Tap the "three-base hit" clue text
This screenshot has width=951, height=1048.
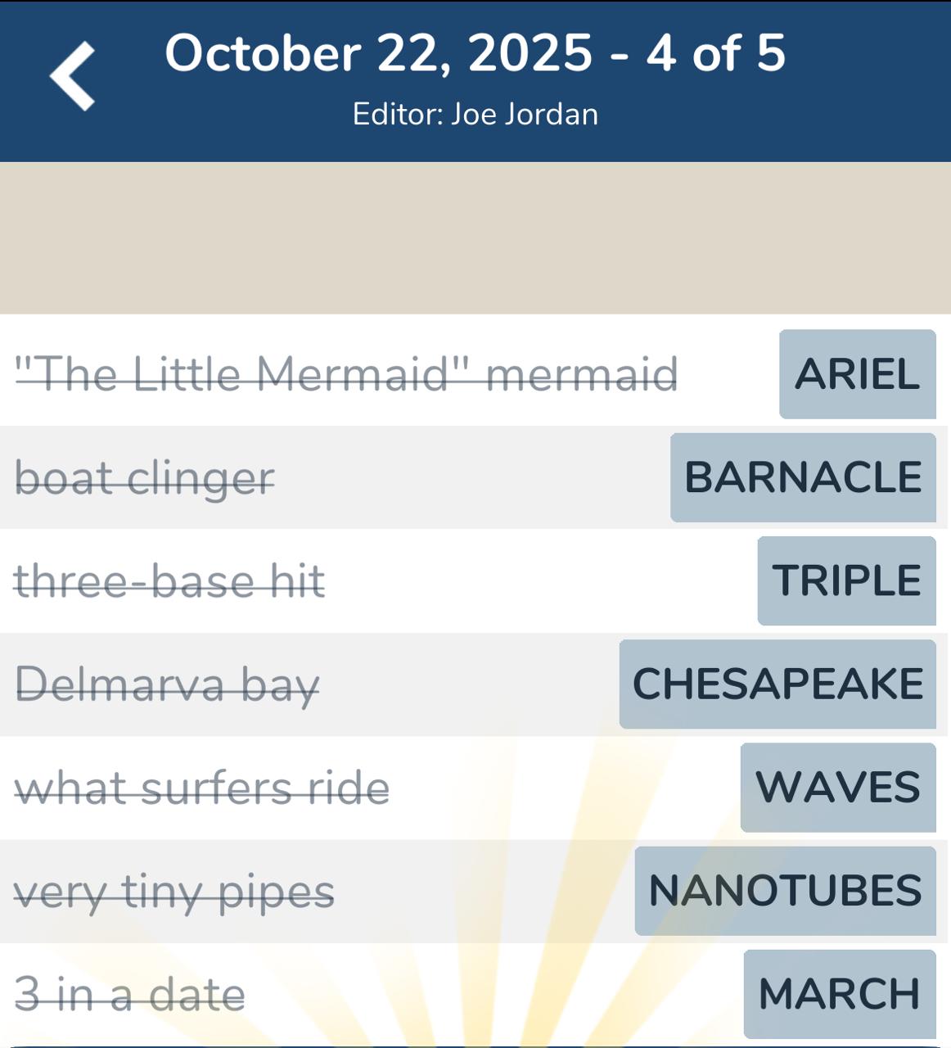(169, 581)
